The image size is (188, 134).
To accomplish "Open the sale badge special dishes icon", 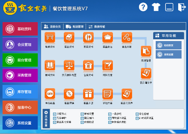I will tap(50, 94).
